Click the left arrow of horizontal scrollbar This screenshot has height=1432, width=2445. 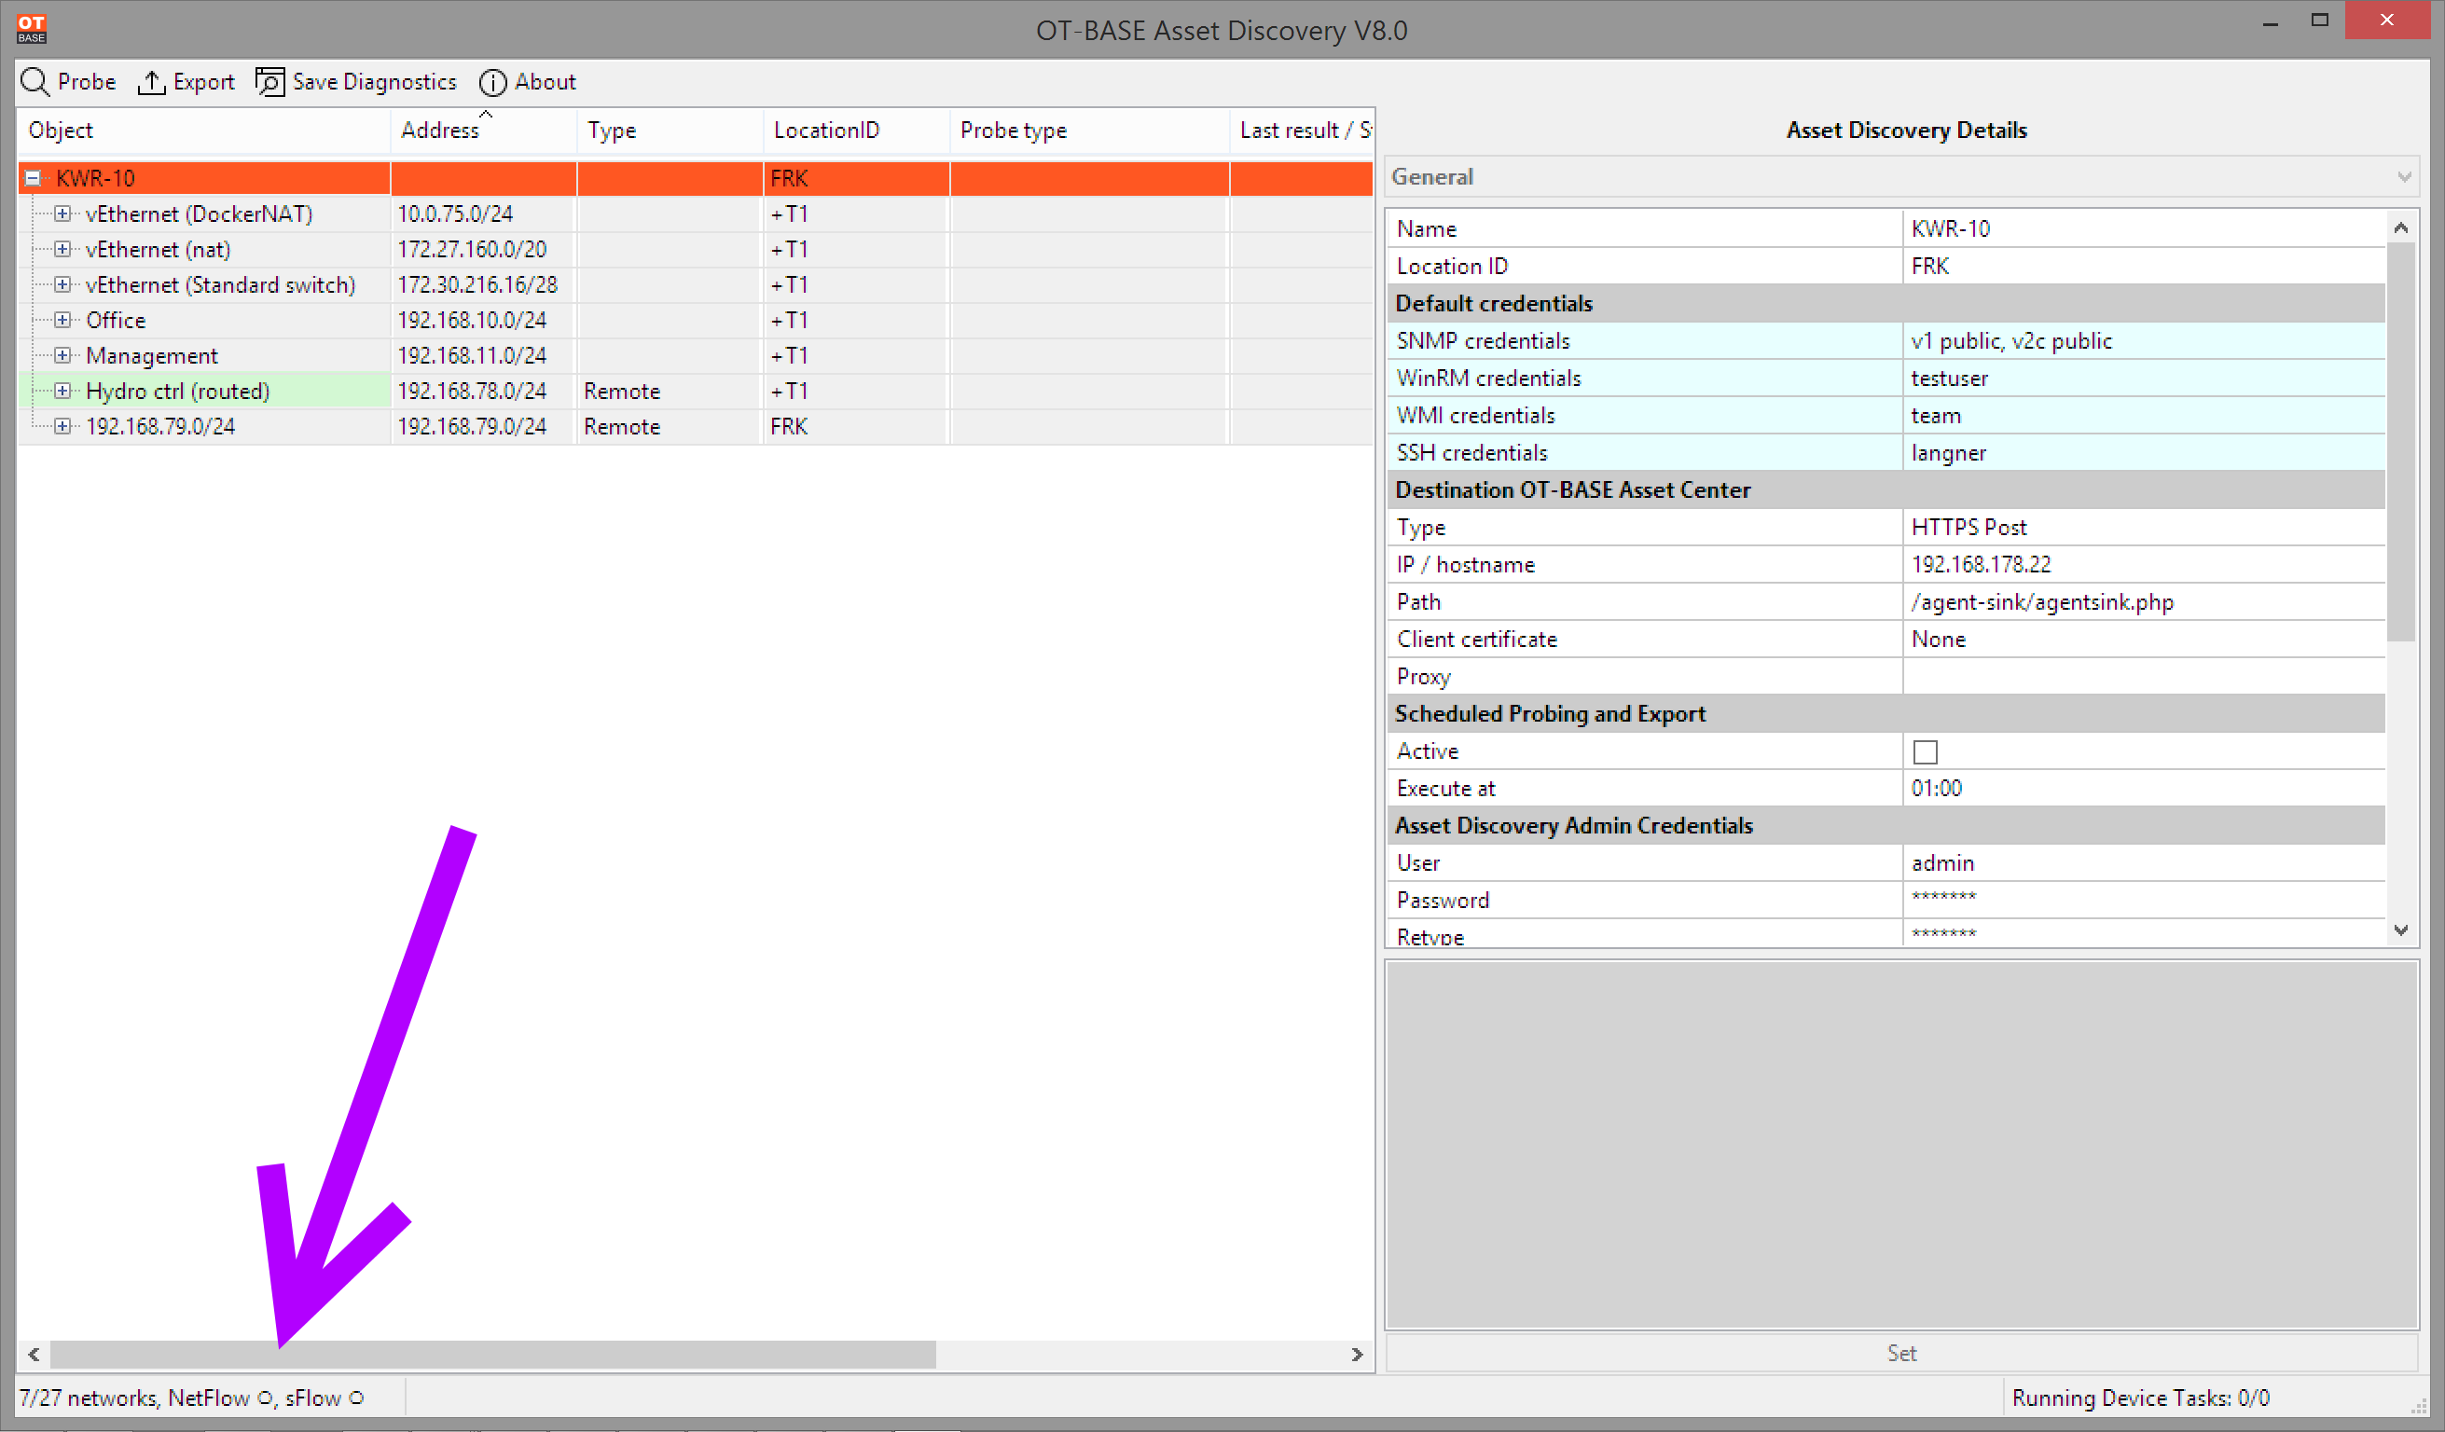pos(34,1355)
